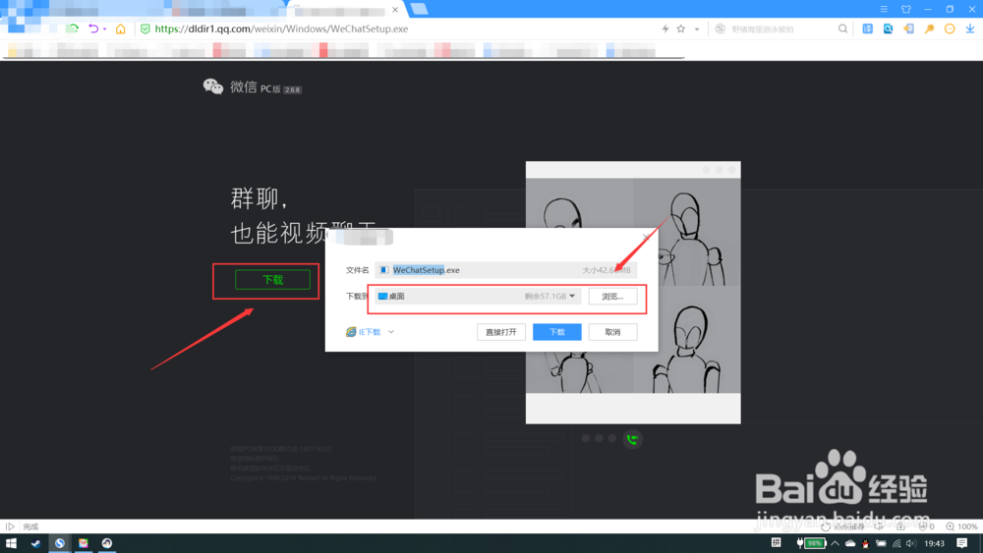The width and height of the screenshot is (983, 553).
Task: Click the WeChatSetup.exe file name field
Action: pos(505,270)
